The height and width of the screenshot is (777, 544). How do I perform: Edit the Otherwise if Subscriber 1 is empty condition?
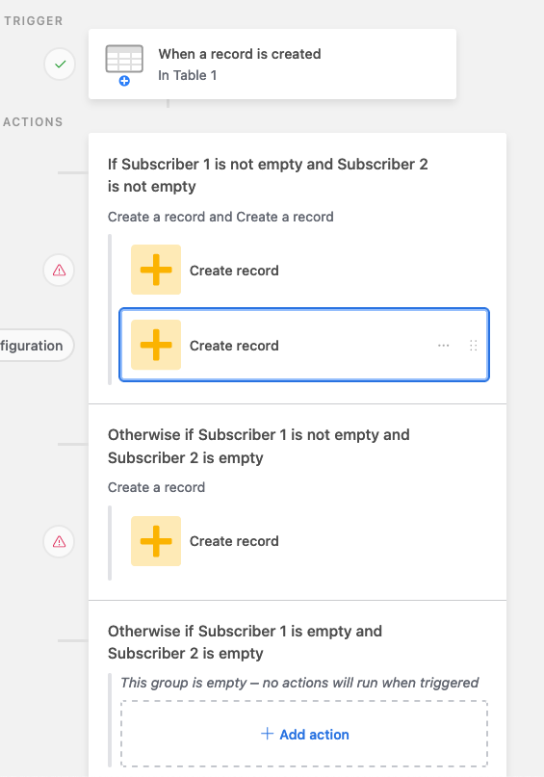click(x=245, y=642)
